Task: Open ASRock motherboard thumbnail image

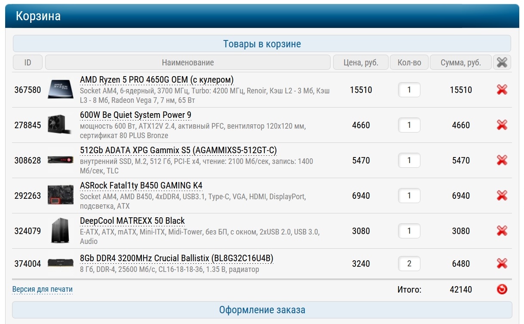Action: point(61,196)
